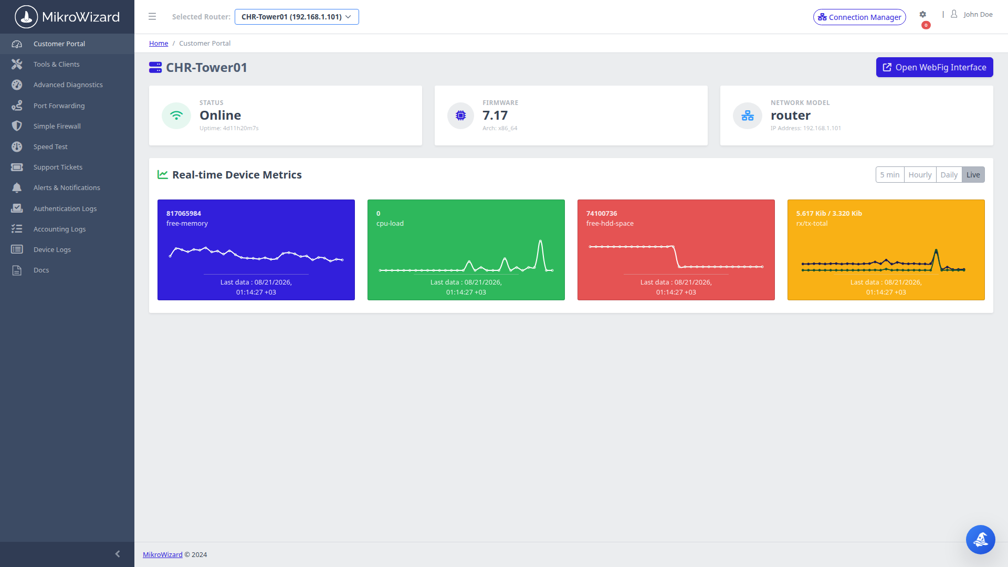Click the chip icon in the Firmware card
Viewport: 1008px width, 567px height.
tap(460, 115)
